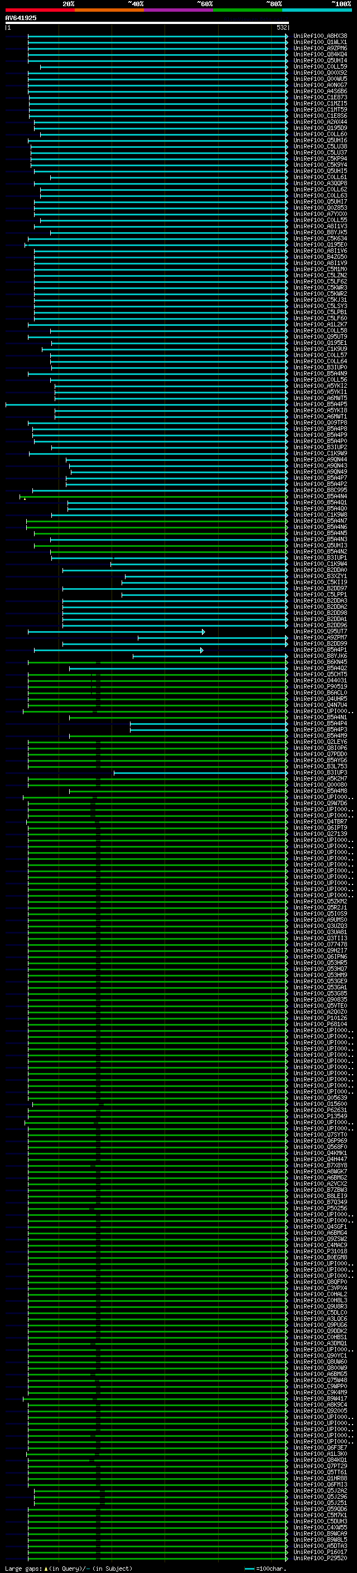Open entry UniRef100_B7X8Y8
This screenshot has width=357, height=1573.
click(x=320, y=1165)
